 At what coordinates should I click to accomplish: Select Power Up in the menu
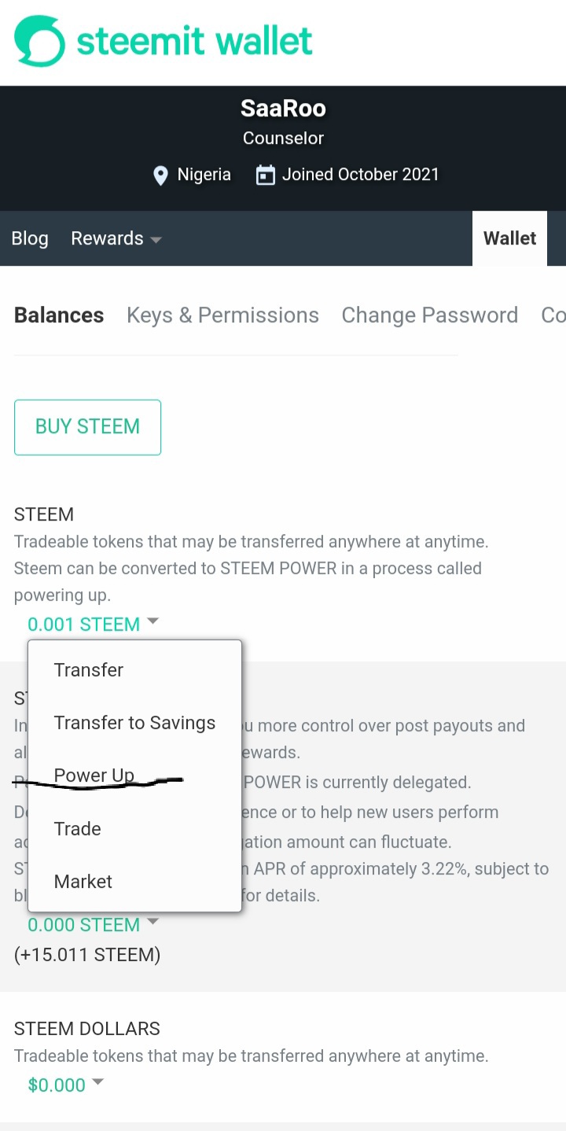[x=94, y=775]
